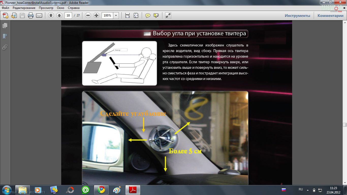Click the tweeter angle diagram image
347x195 pixels.
point(119,63)
